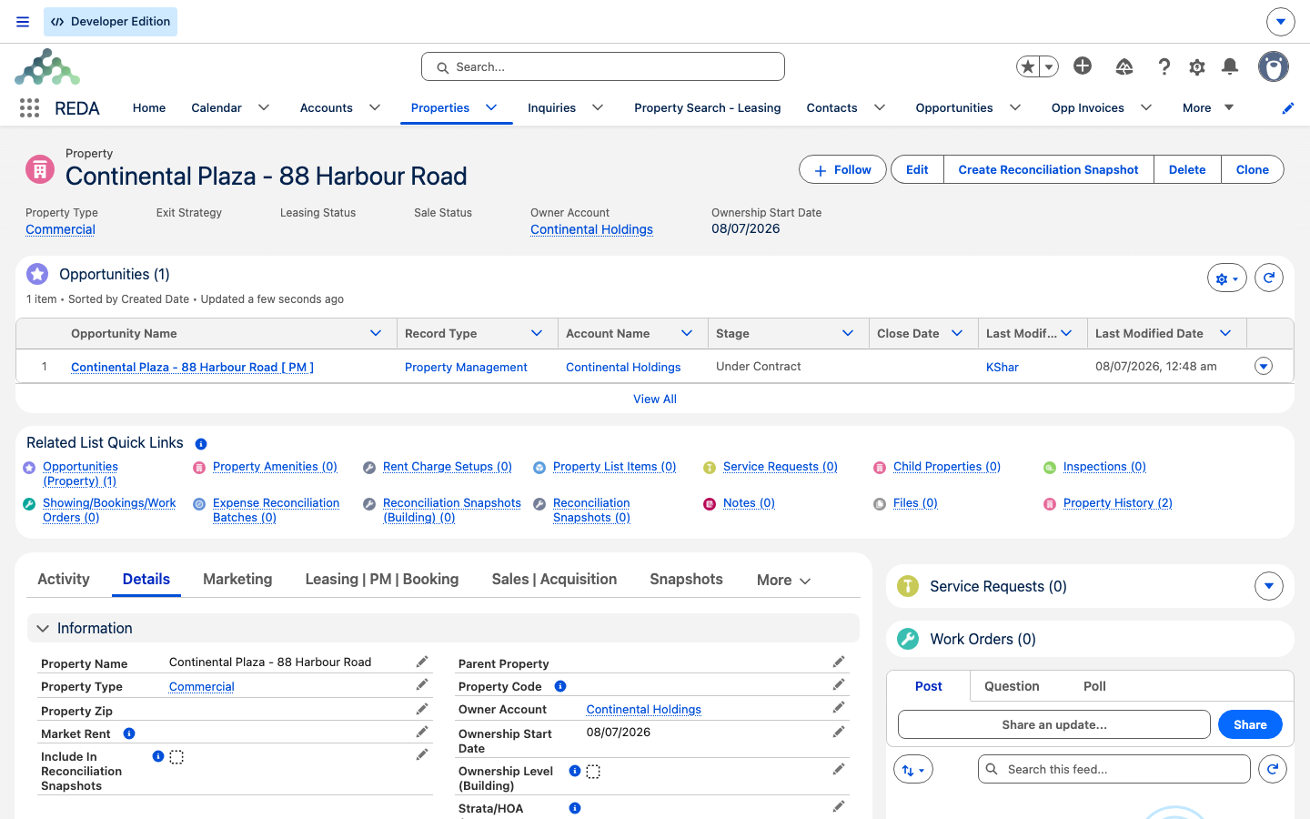
Task: Click the pencil to edit navigation bar
Action: coord(1288,108)
